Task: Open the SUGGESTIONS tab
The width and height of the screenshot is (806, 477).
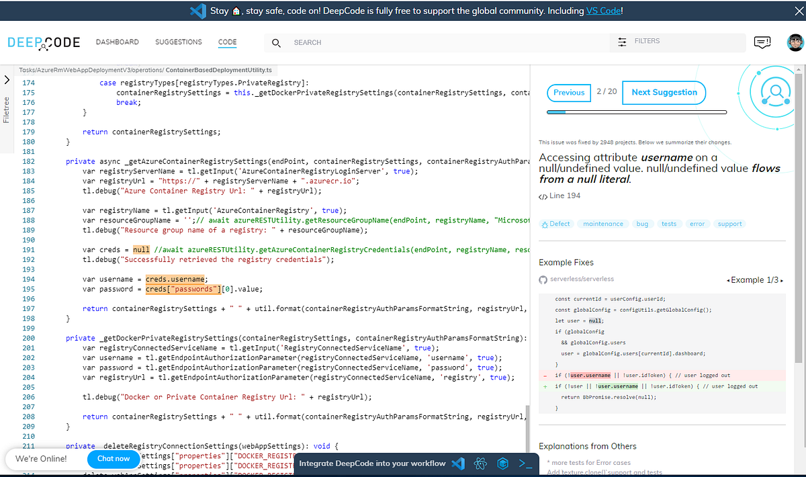Action: click(x=178, y=42)
